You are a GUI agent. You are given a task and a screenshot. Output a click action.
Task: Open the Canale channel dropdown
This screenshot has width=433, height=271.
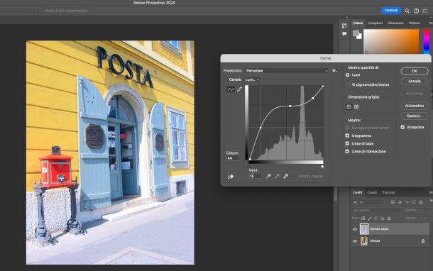pos(252,79)
